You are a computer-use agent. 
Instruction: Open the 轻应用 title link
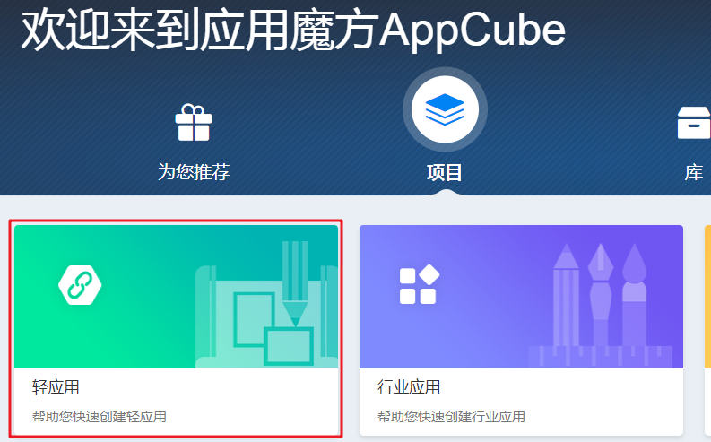click(56, 387)
